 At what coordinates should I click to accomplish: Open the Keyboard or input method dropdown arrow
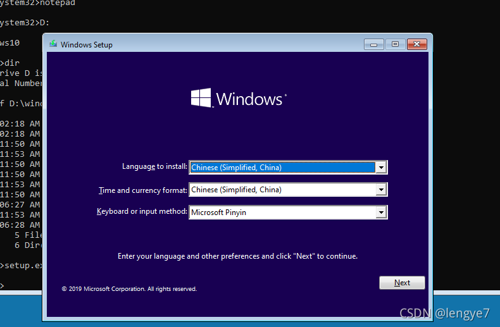(x=381, y=213)
